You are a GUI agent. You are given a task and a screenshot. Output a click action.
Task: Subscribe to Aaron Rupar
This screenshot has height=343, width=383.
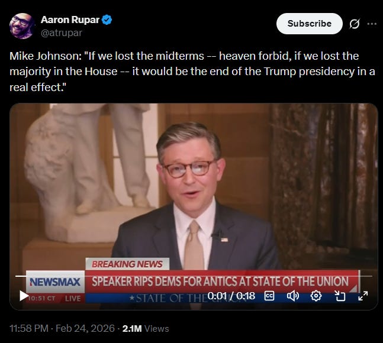coord(309,24)
